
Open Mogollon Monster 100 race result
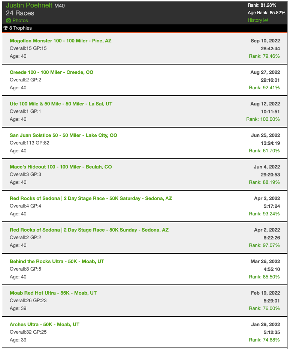[60, 41]
